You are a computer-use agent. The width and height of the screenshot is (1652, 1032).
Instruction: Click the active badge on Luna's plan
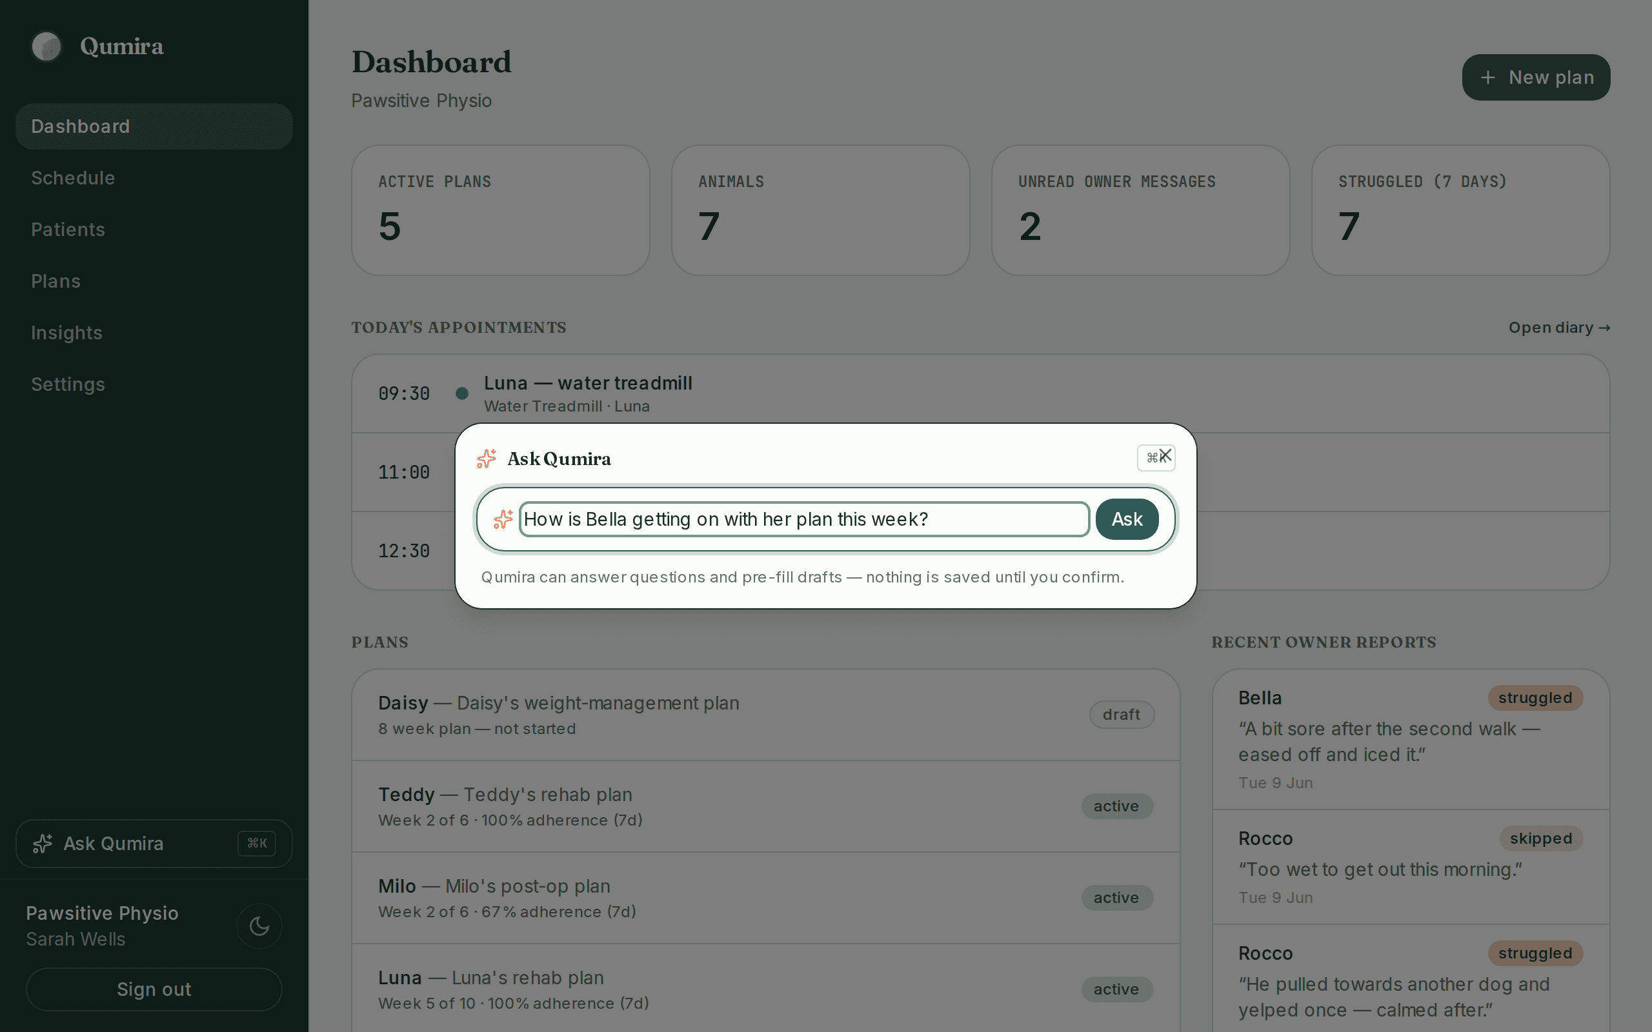tap(1117, 989)
